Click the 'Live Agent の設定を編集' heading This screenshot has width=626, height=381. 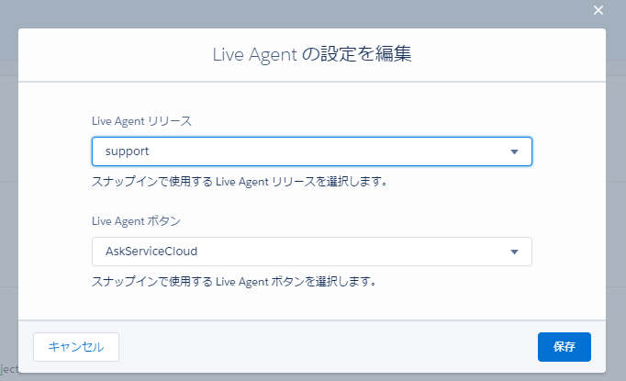tap(311, 55)
